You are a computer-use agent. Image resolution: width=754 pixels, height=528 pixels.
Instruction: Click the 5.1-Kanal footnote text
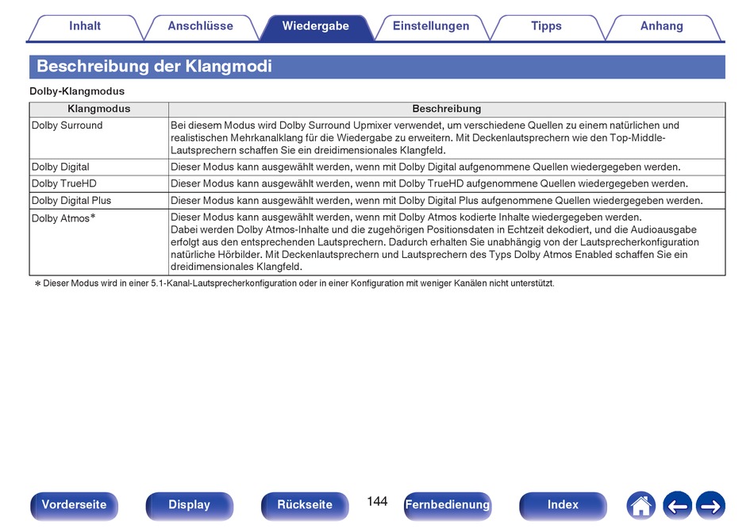point(294,283)
